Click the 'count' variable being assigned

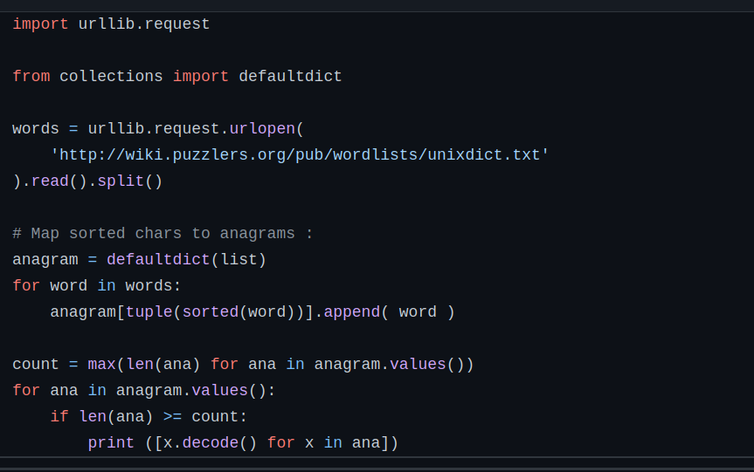coord(36,365)
